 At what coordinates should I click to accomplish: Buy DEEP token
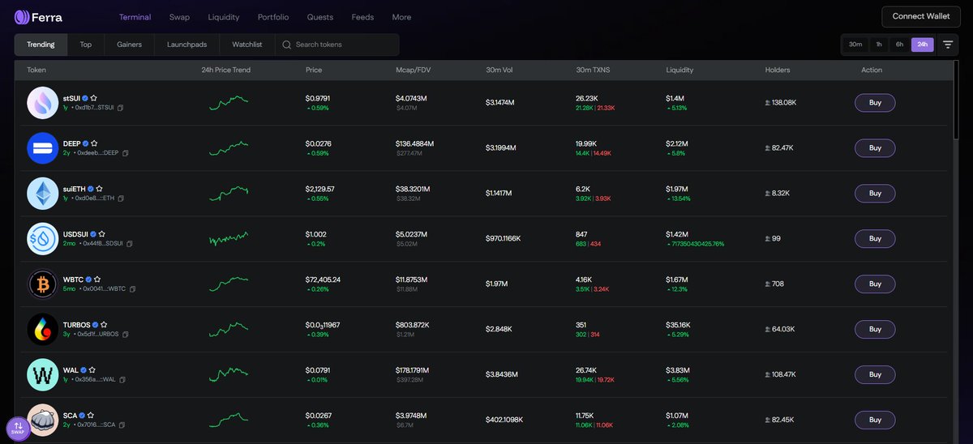[x=875, y=148]
